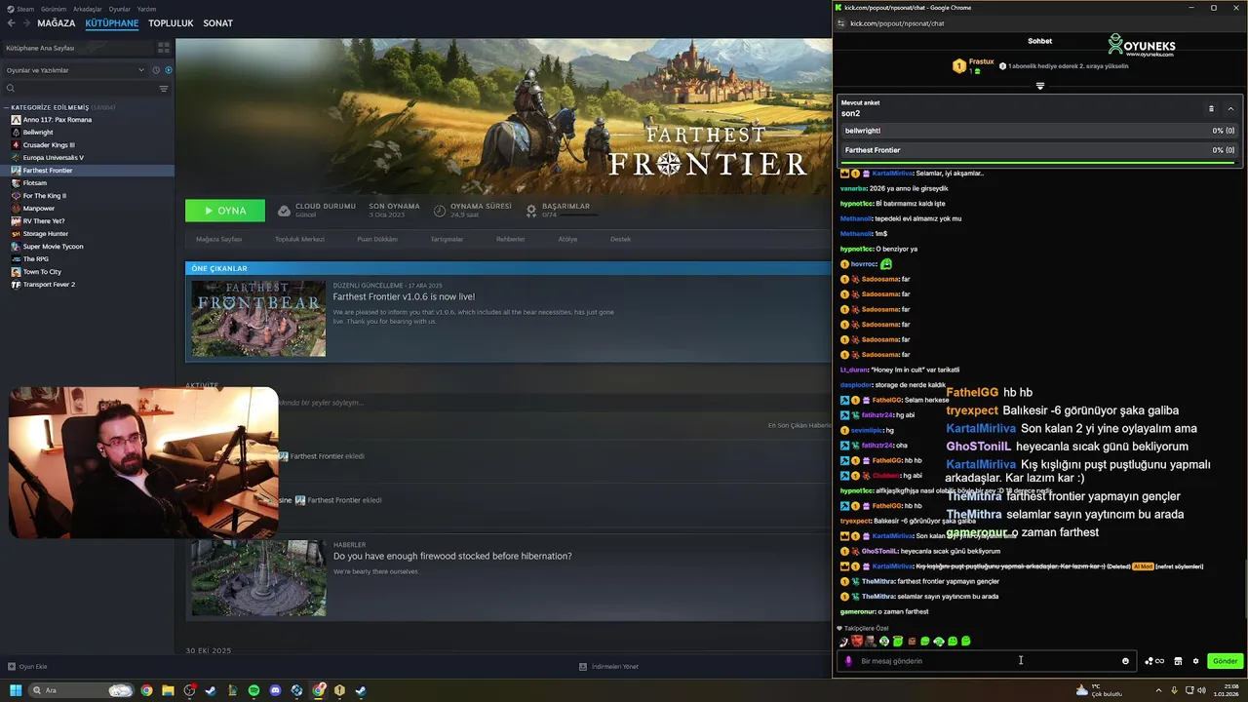Select bellwright! poll option in chat
Screen dimensions: 1248x702
pos(1039,131)
